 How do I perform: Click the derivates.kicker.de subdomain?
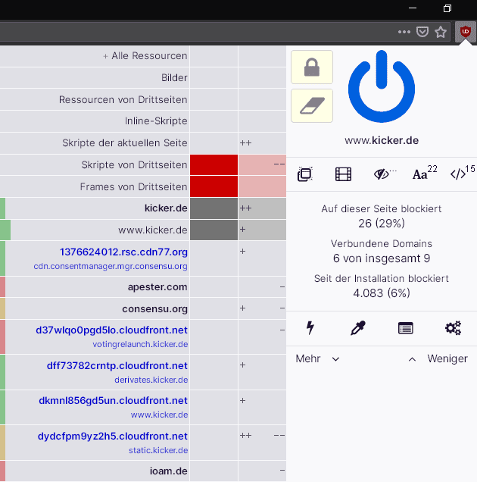[x=151, y=380]
